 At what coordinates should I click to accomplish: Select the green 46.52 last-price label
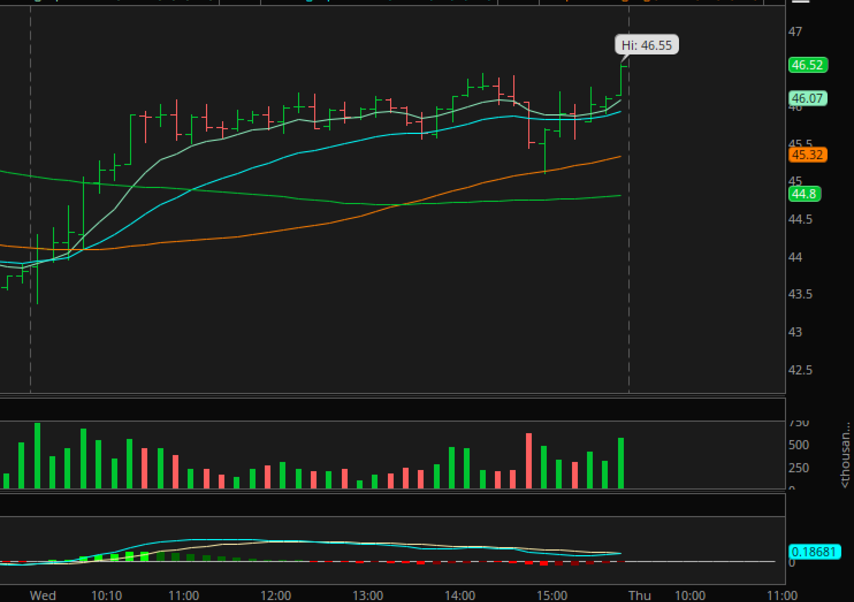coord(807,65)
